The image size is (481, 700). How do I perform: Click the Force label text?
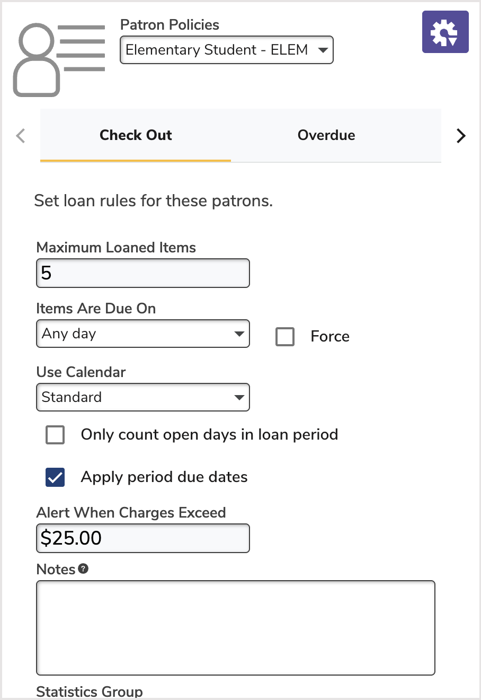[x=330, y=337]
